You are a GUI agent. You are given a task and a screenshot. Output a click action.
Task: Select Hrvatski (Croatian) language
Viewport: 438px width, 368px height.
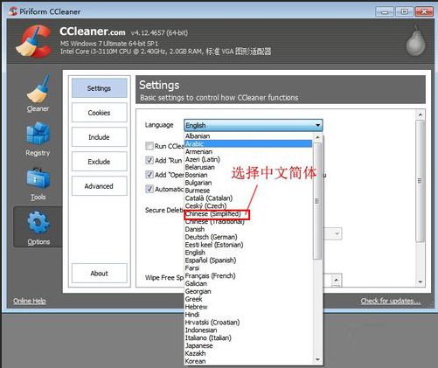[x=248, y=323]
